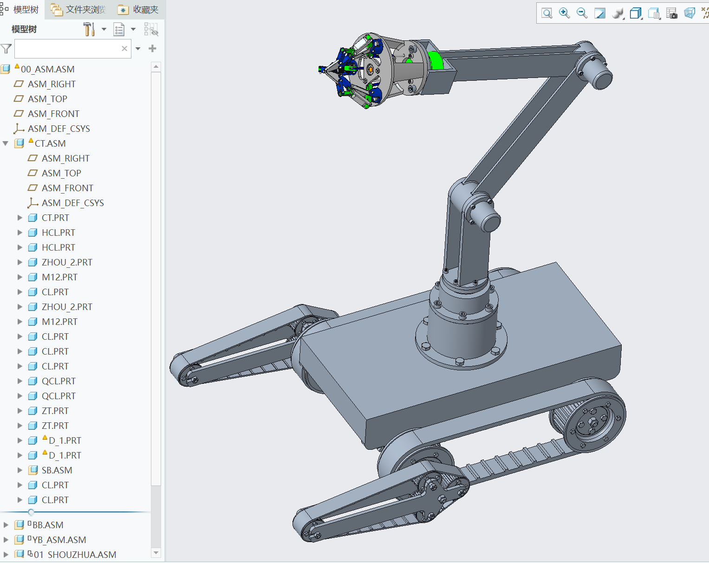Image resolution: width=709 pixels, height=563 pixels.
Task: Click the Zoom In magnifier icon
Action: click(564, 13)
